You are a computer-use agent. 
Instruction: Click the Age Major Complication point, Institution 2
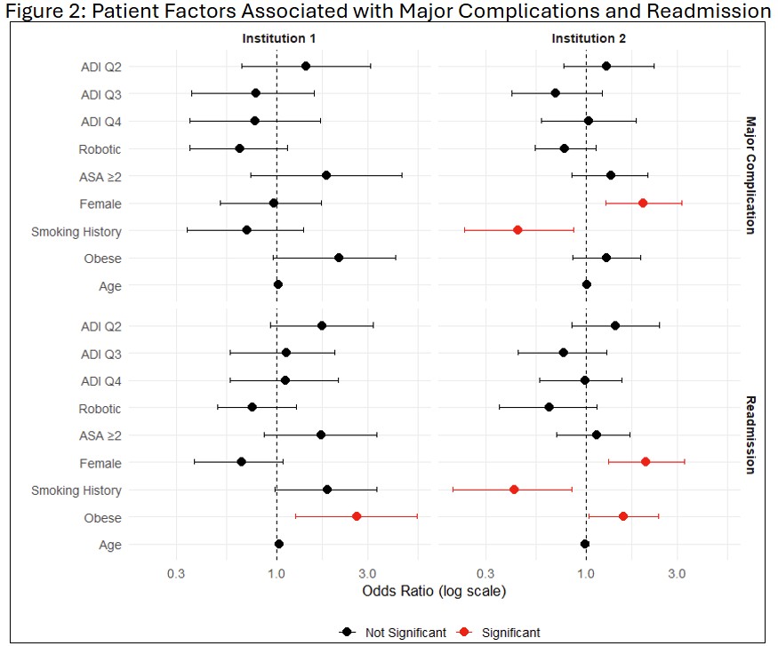587,284
